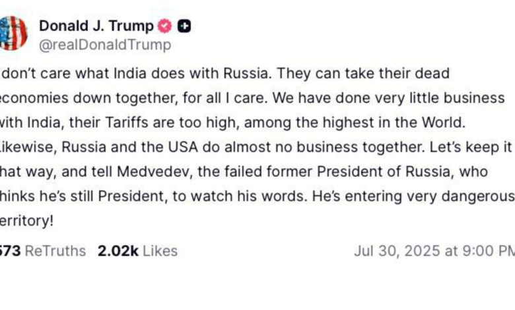Open Donald J. Trump display name
This screenshot has height=310, width=515.
(96, 26)
